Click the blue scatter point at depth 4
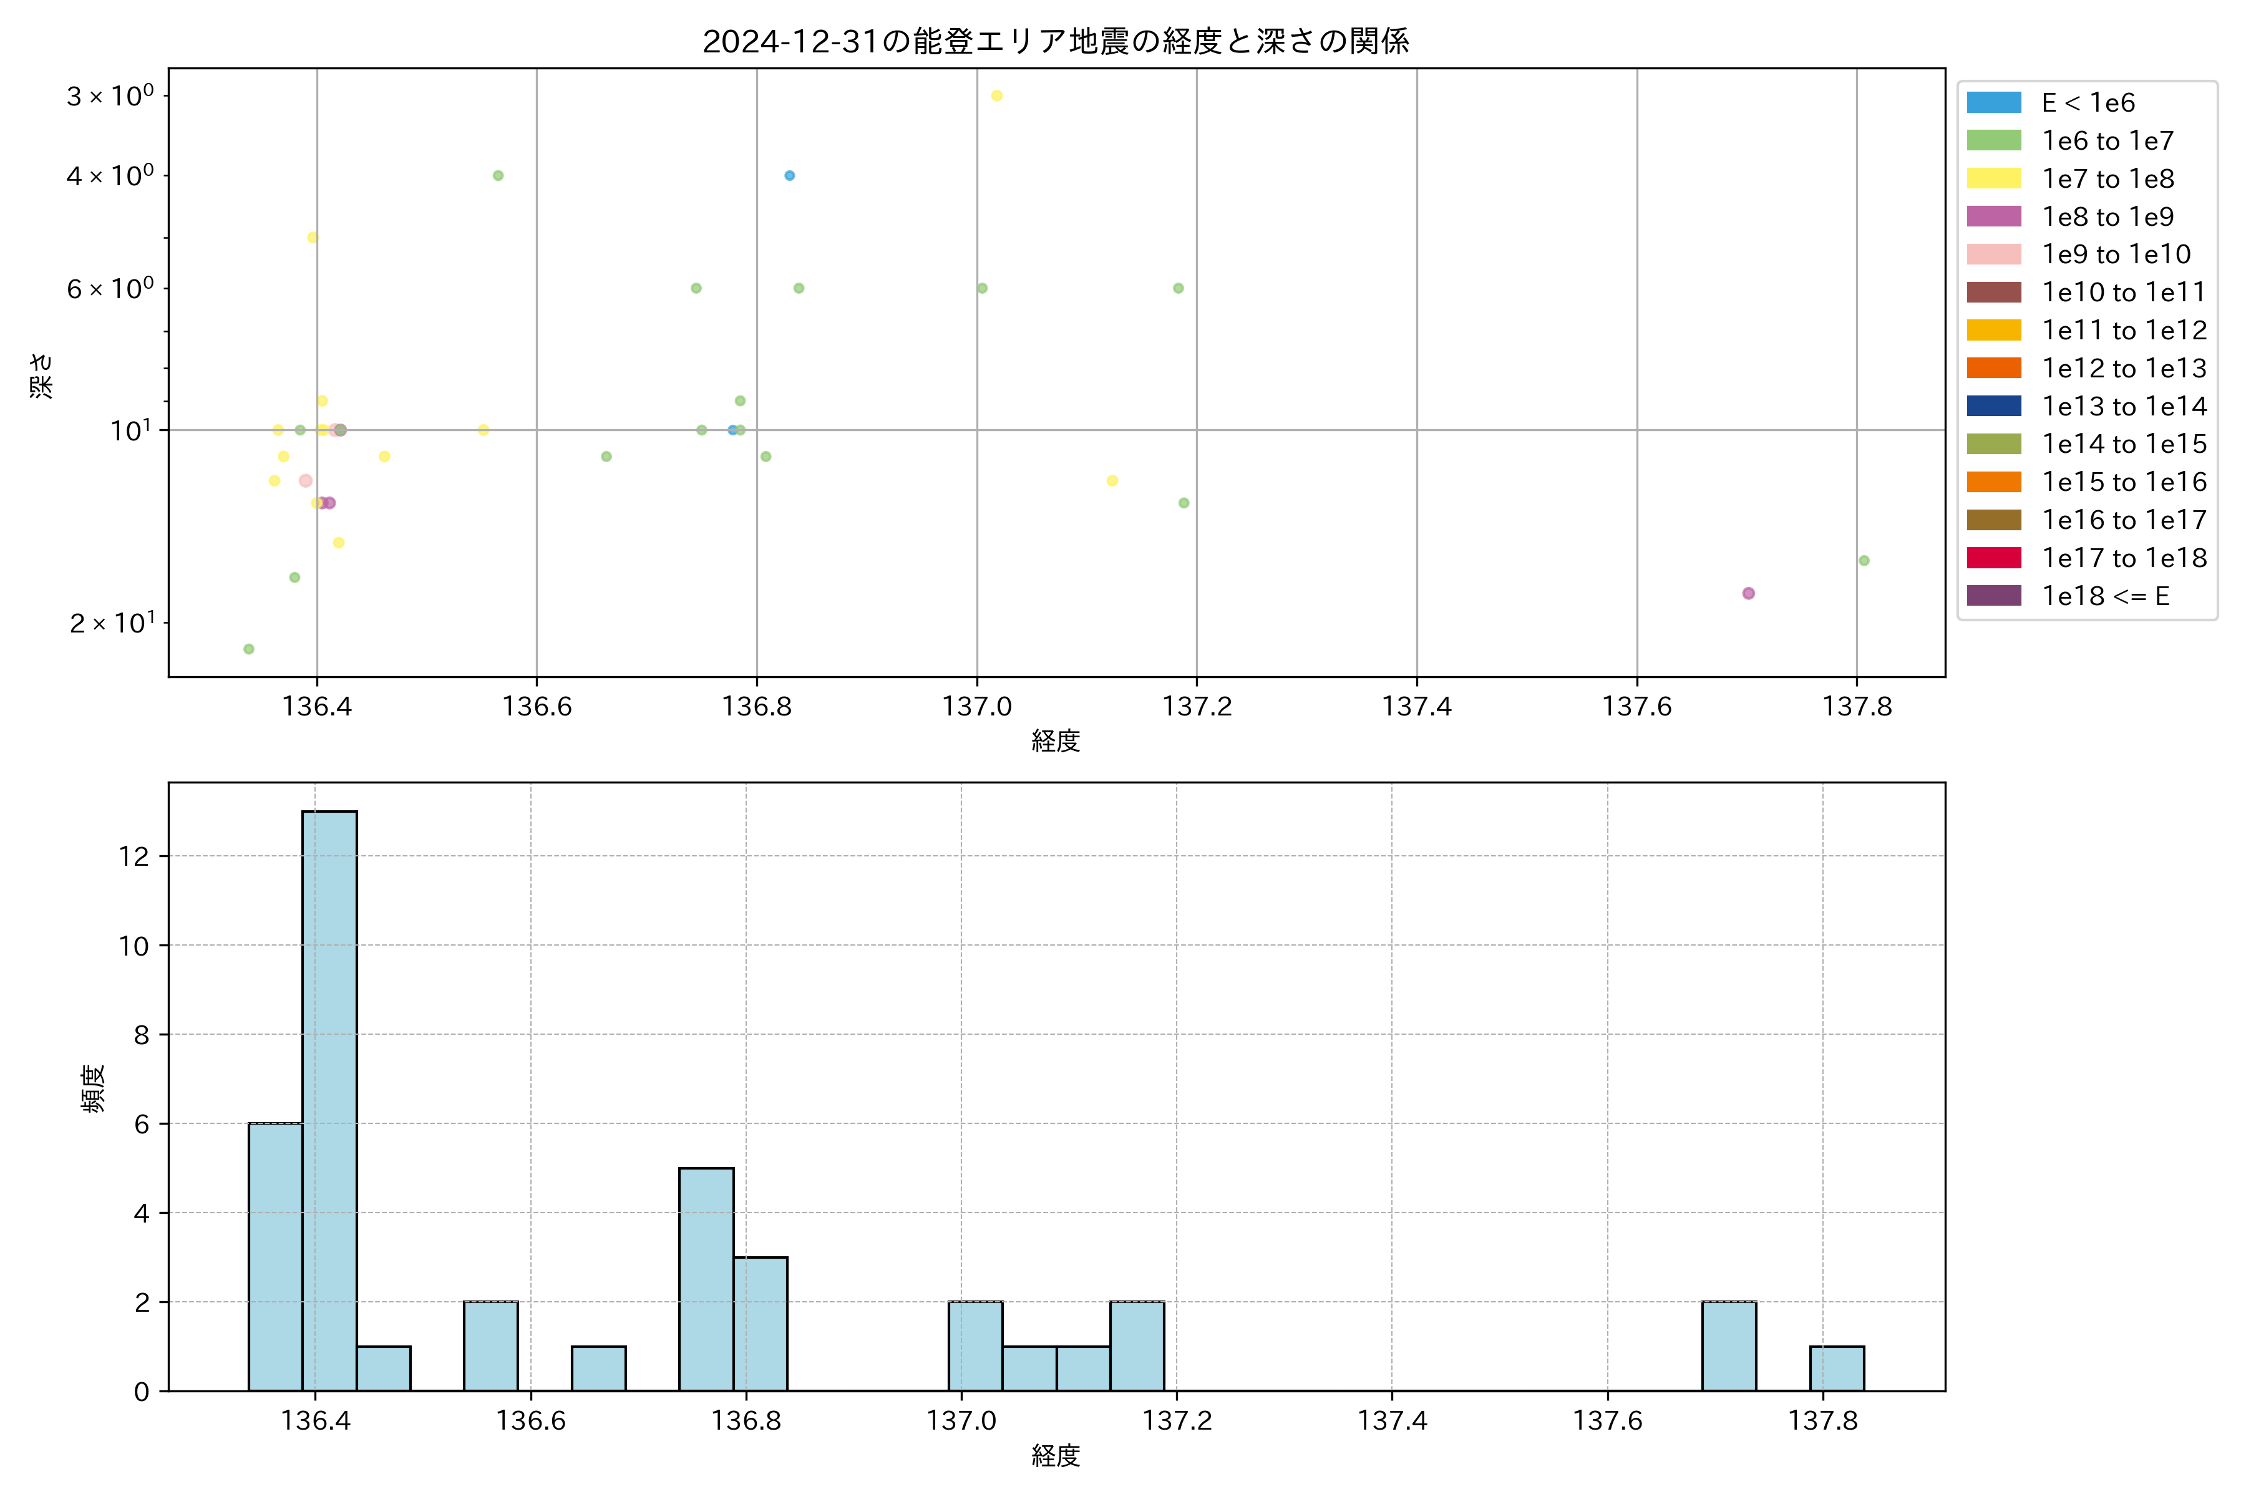This screenshot has height=1497, width=2246. point(789,176)
